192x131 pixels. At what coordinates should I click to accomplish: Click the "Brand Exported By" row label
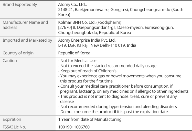click(x=20, y=5)
